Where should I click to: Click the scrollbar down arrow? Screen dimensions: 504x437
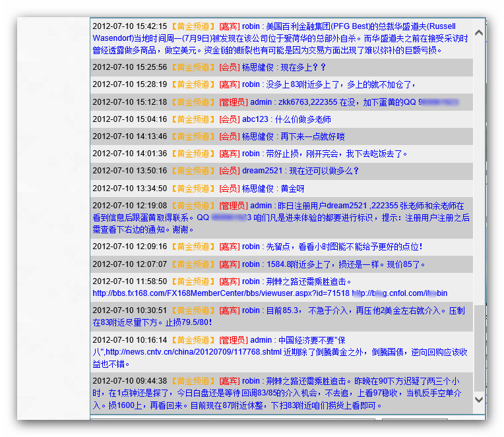(x=479, y=399)
